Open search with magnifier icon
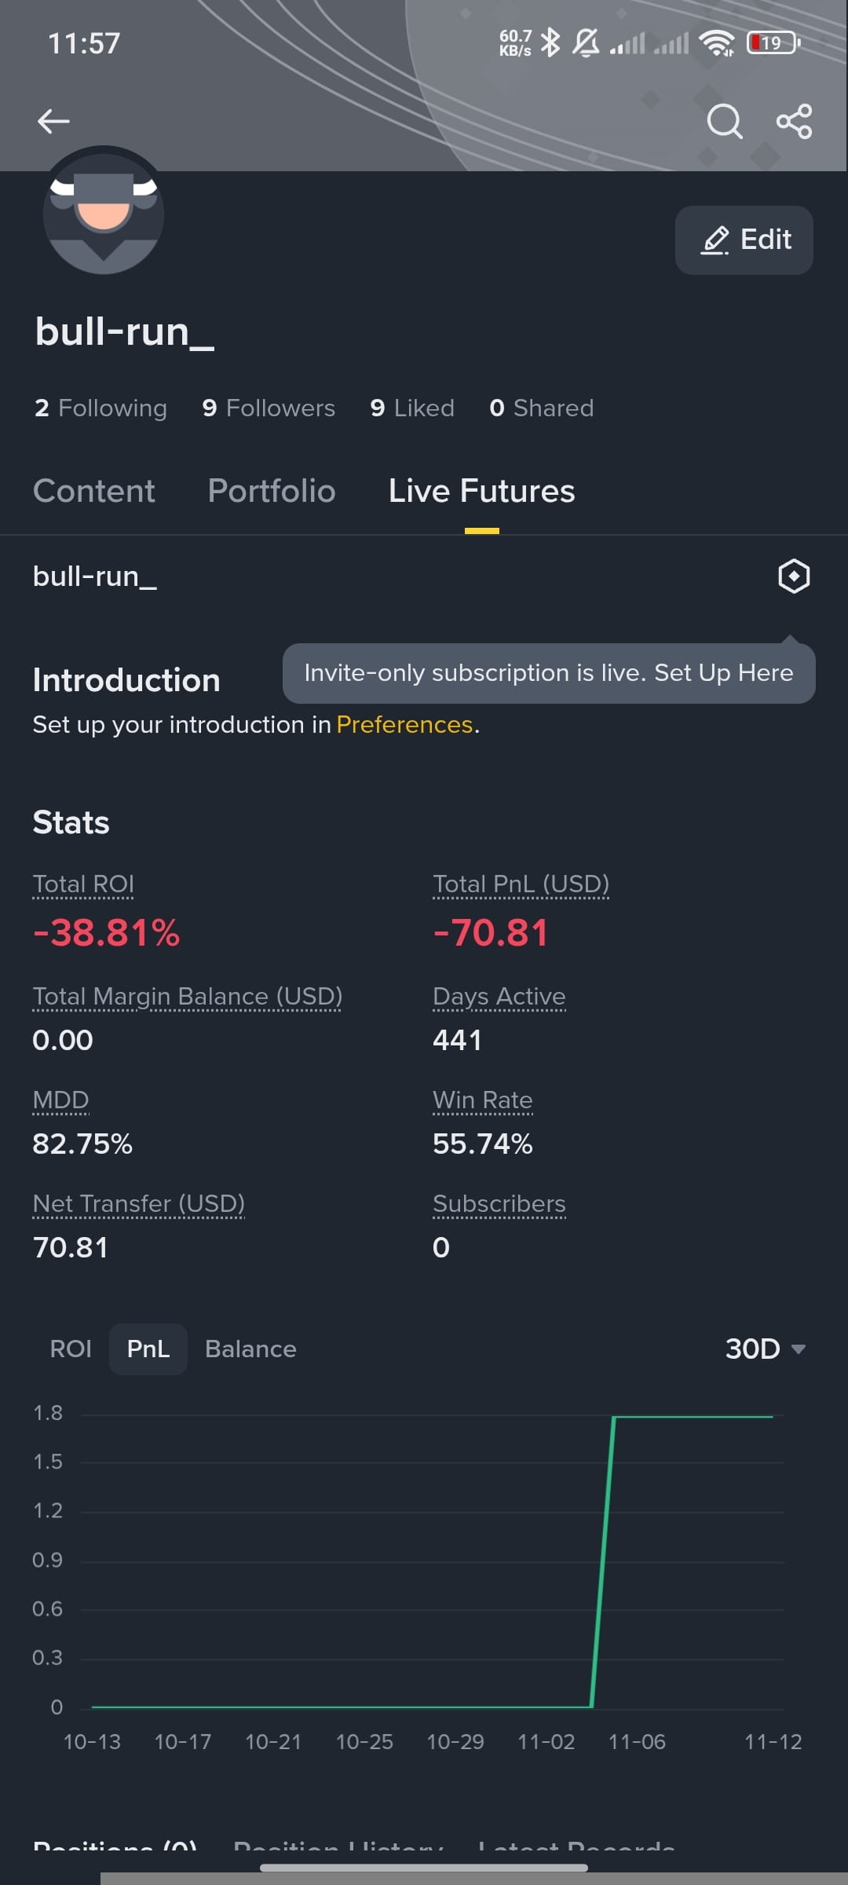 pyautogui.click(x=724, y=121)
